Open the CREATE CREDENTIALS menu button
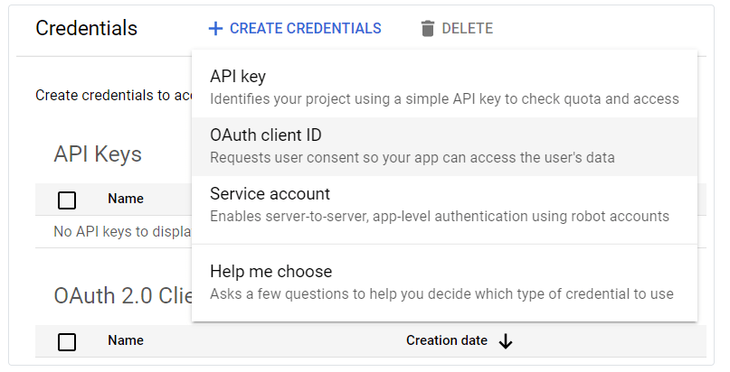Screen dimensions: 730x372 click(295, 28)
